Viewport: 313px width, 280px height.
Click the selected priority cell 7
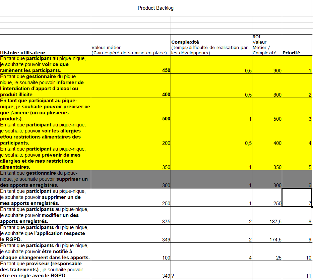point(297,197)
